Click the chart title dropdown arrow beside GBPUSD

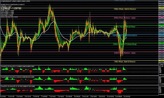pos(1,1)
